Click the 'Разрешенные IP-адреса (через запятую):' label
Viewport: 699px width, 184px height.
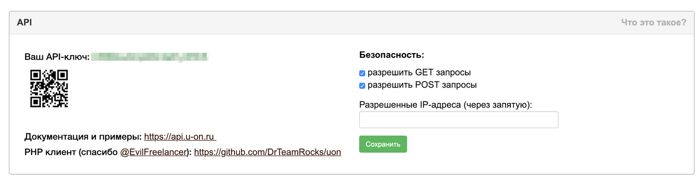[x=445, y=105]
